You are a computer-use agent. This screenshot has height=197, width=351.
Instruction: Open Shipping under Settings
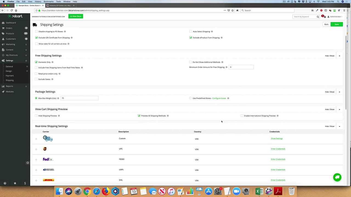10,80
